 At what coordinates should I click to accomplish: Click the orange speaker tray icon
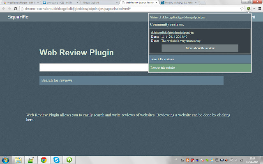click(x=226, y=160)
